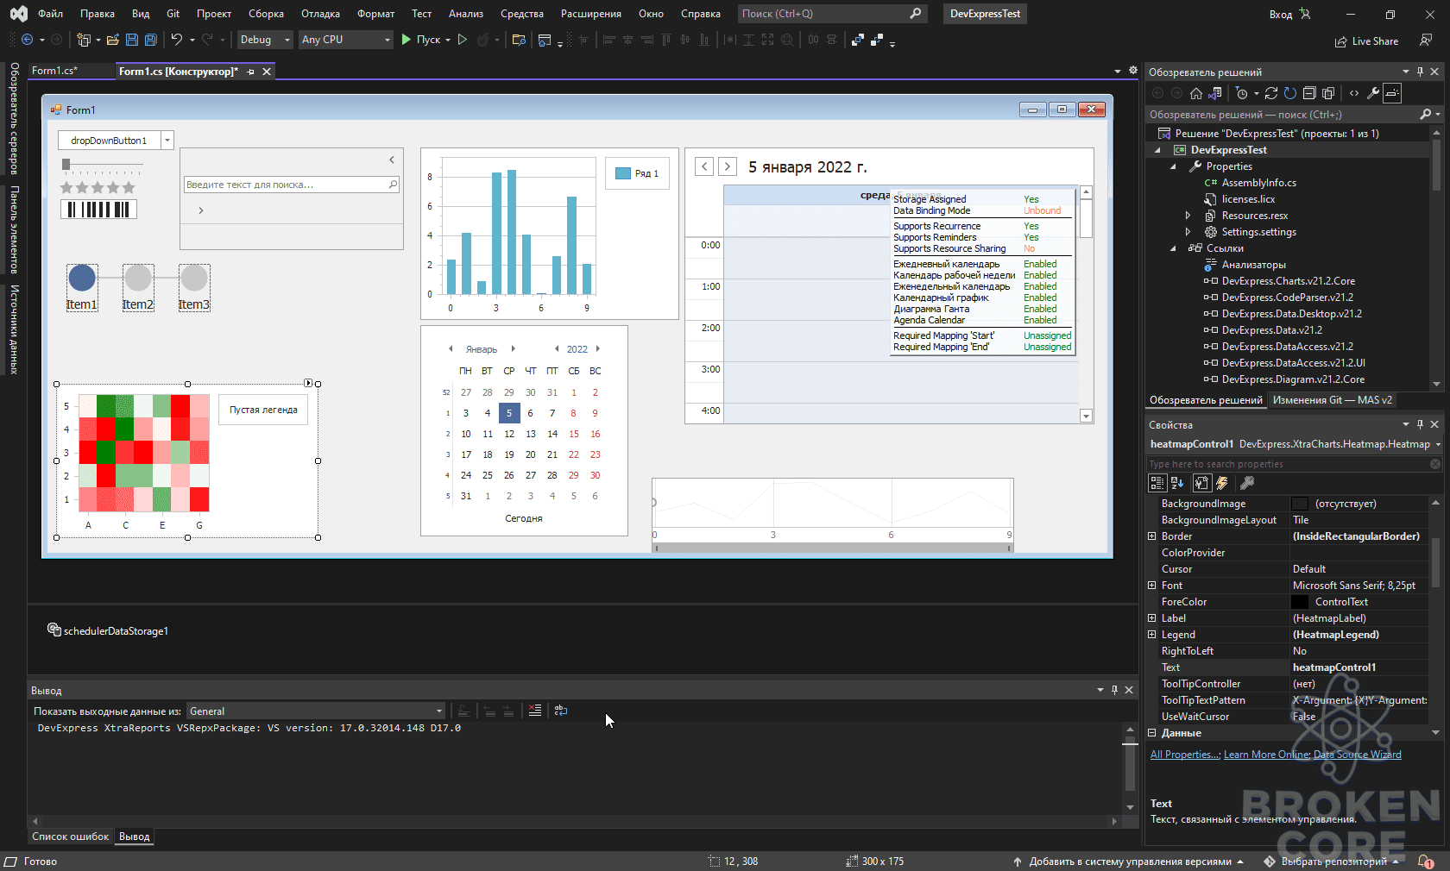1450x871 pixels.
Task: Click the Live Share icon
Action: pos(1365,41)
